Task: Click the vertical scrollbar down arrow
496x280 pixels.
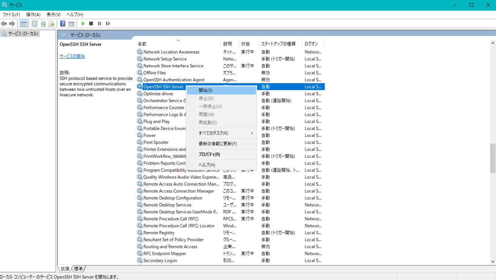Action: (493, 261)
